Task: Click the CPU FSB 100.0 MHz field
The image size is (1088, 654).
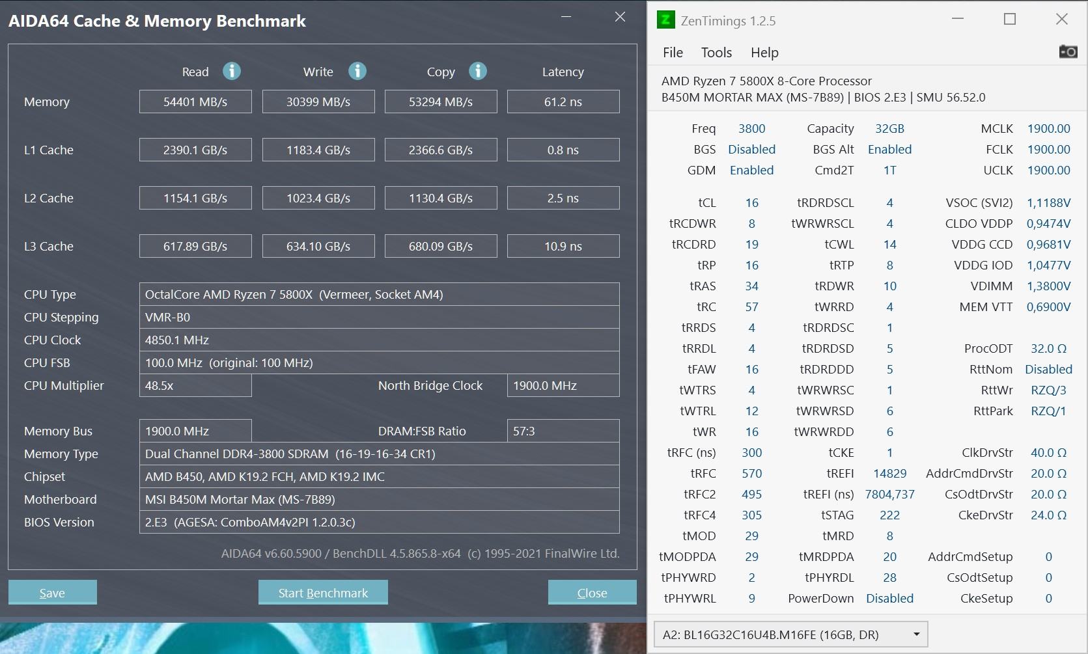Action: [x=380, y=362]
